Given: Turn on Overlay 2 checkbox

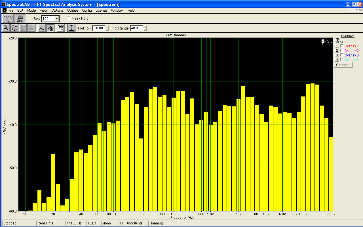Looking at the screenshot, I should pos(342,51).
